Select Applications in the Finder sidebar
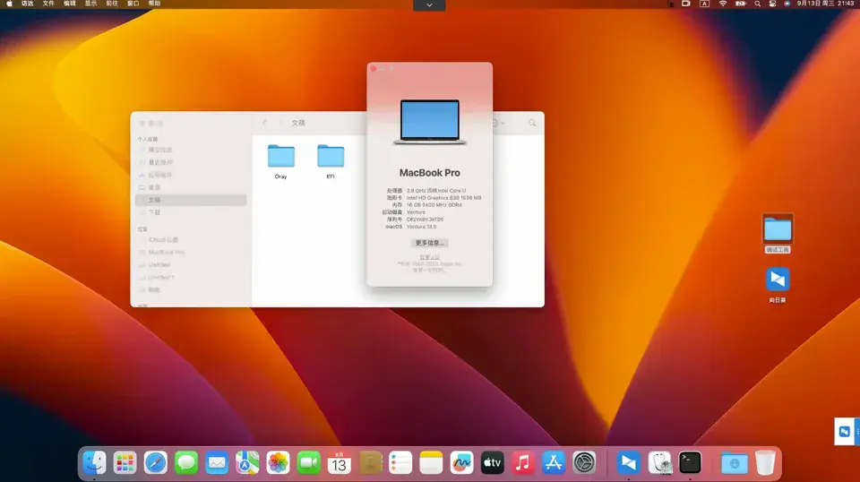This screenshot has width=860, height=482. pyautogui.click(x=191, y=175)
